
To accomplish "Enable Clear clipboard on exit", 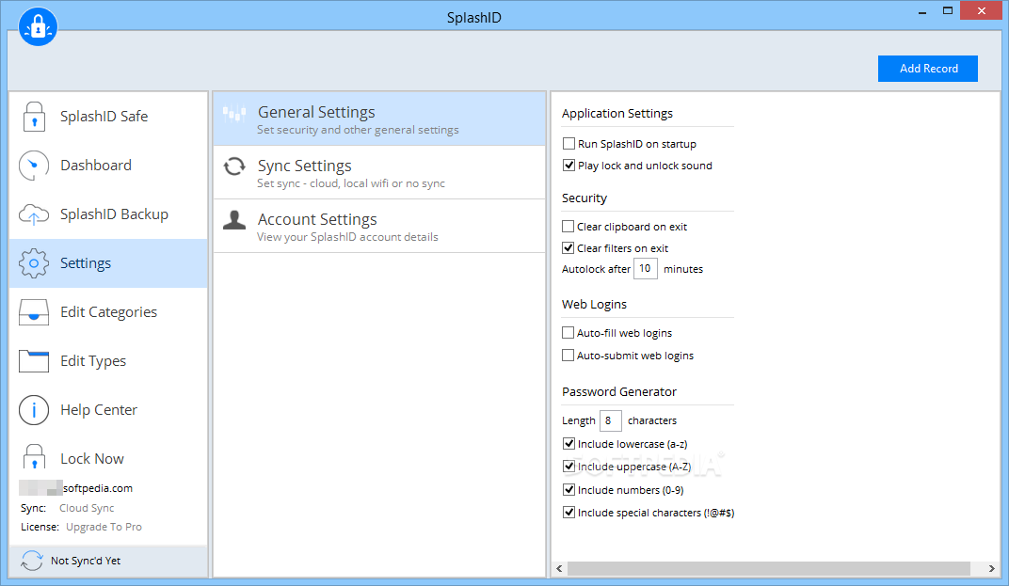I will pyautogui.click(x=569, y=227).
